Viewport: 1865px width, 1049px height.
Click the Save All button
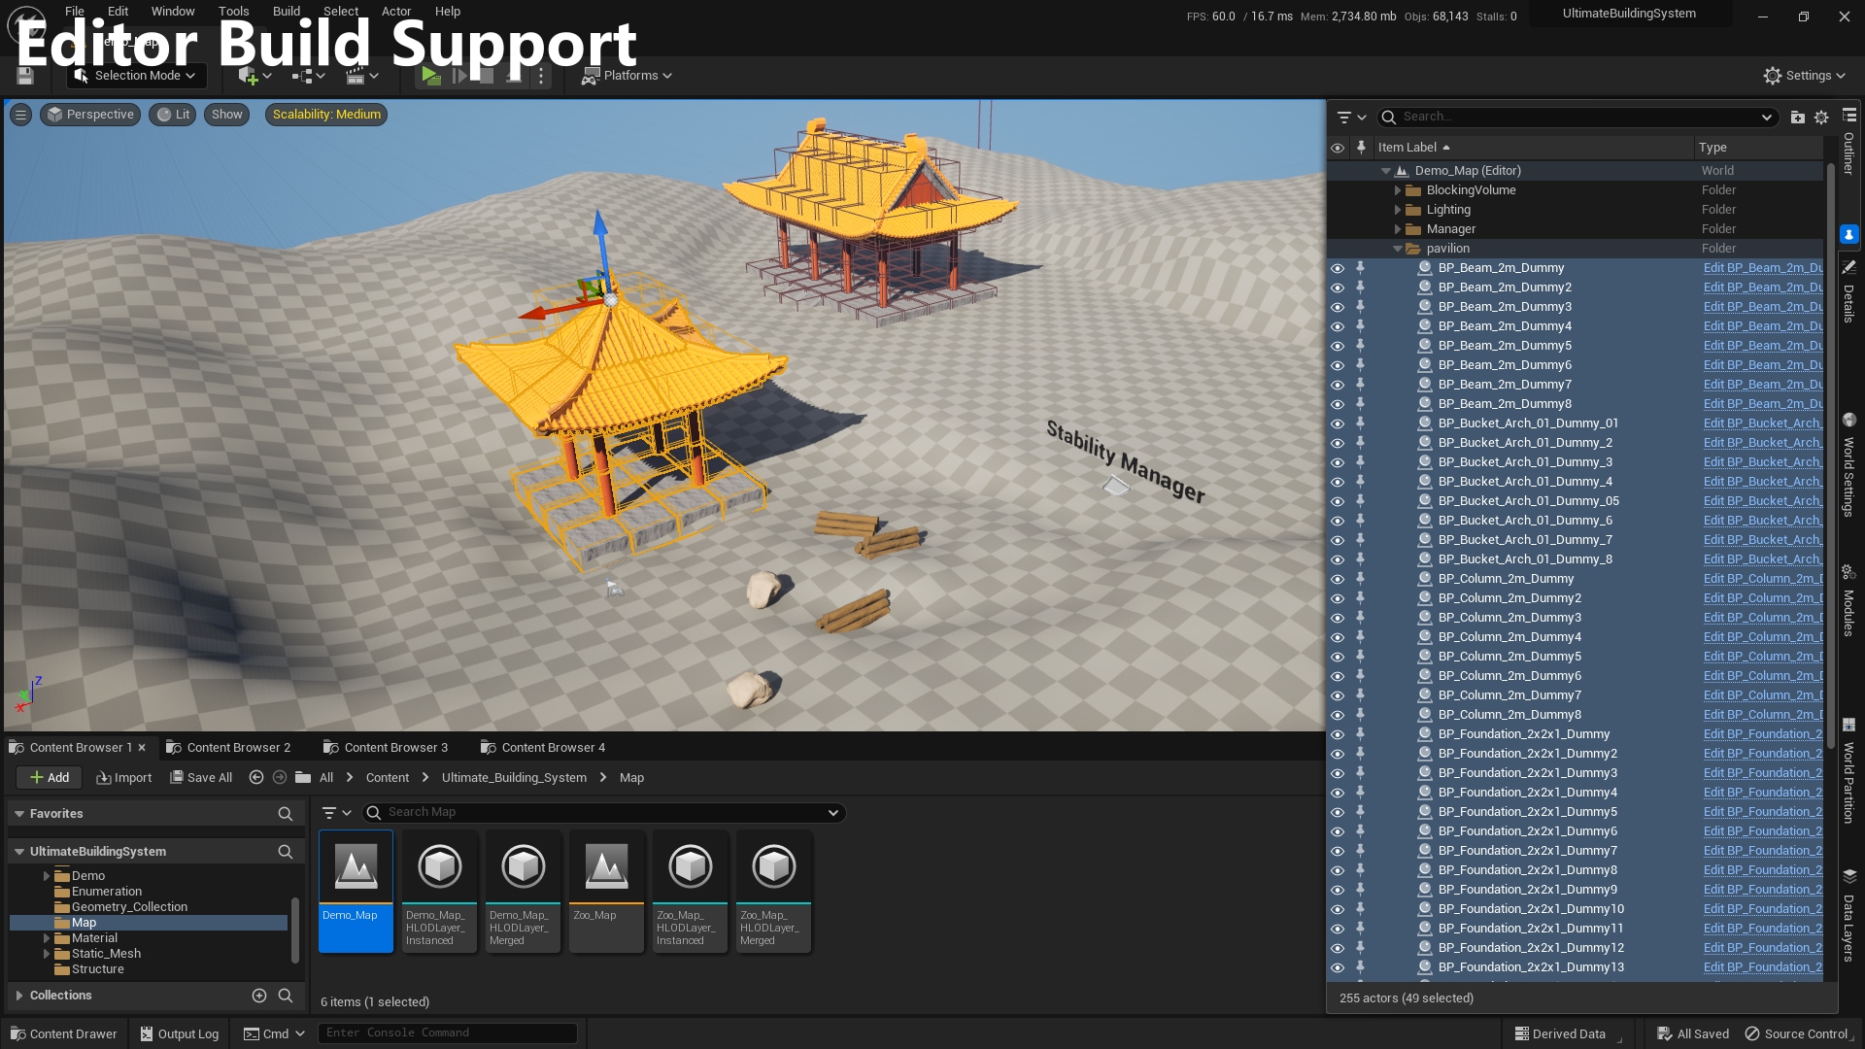201,777
